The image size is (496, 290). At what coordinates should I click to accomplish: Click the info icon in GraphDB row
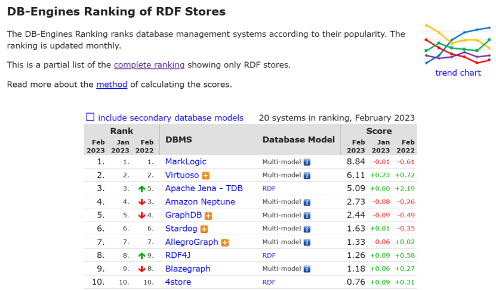[307, 216]
